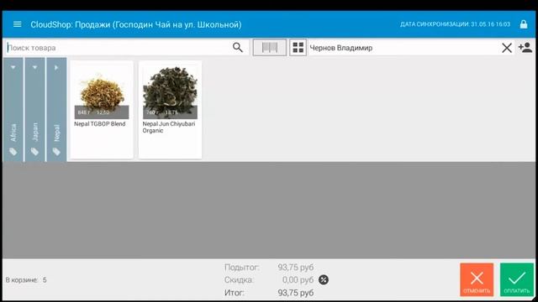Click the Скидка discount amount
The width and height of the screenshot is (538, 302).
tap(298, 279)
